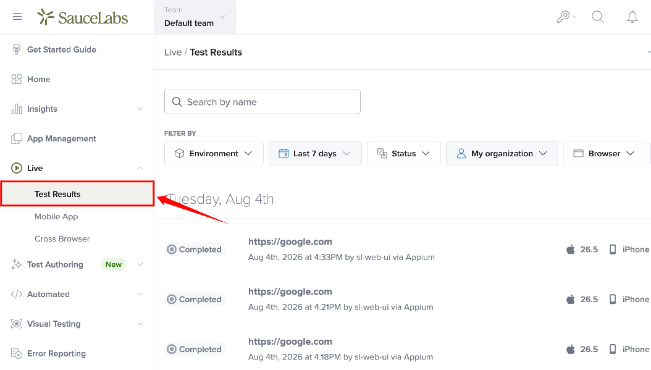Click the SauceLabs logo
This screenshot has height=370, width=651.
click(x=82, y=17)
